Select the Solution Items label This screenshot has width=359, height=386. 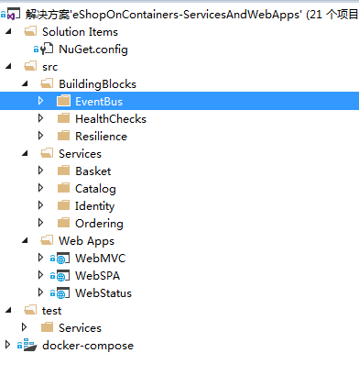click(x=80, y=32)
